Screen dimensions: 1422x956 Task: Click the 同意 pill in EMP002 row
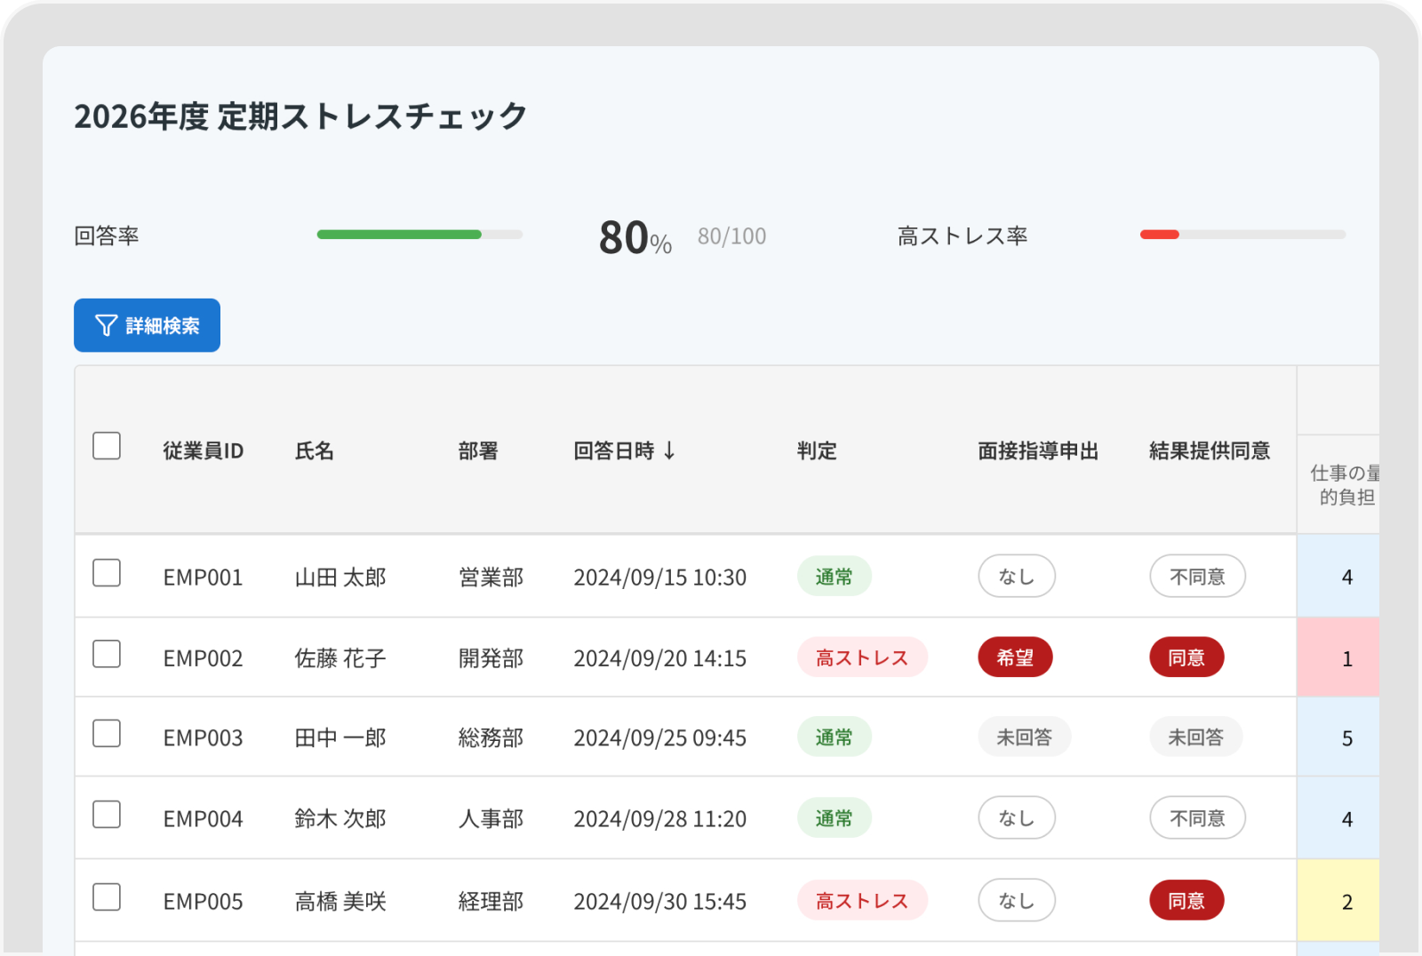1186,657
